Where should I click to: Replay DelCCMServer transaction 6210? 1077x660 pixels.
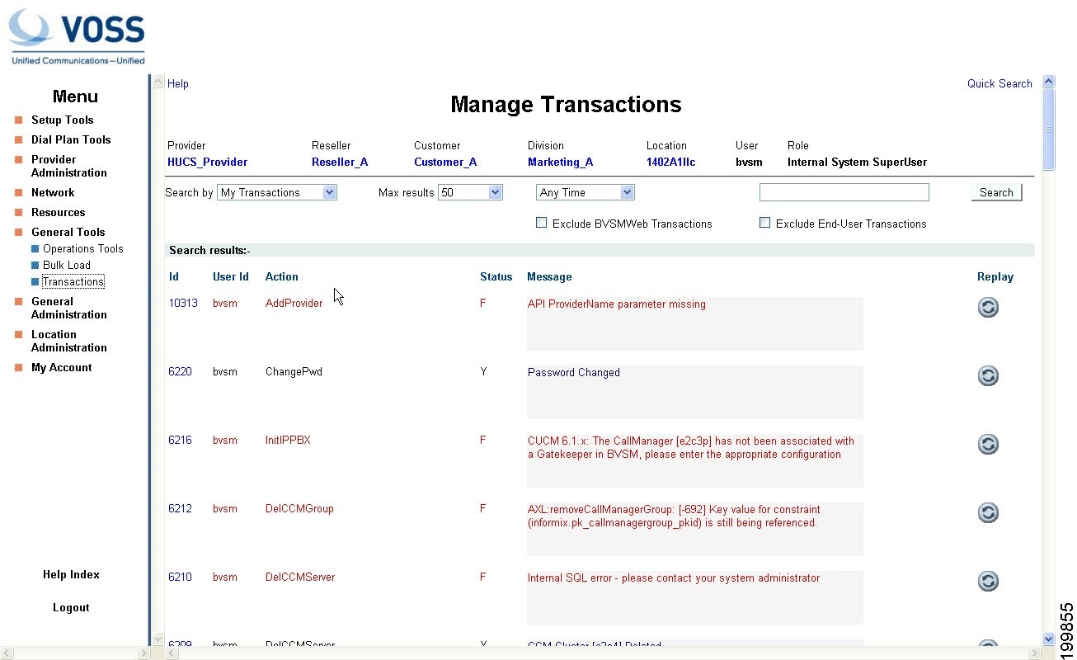click(x=988, y=581)
